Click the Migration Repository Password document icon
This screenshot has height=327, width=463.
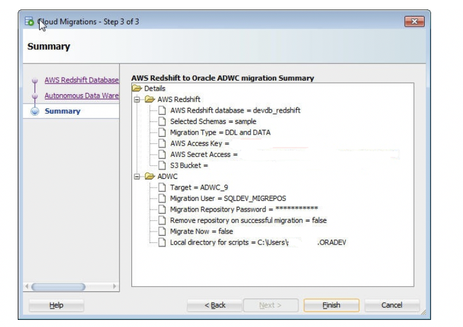pyautogui.click(x=162, y=209)
